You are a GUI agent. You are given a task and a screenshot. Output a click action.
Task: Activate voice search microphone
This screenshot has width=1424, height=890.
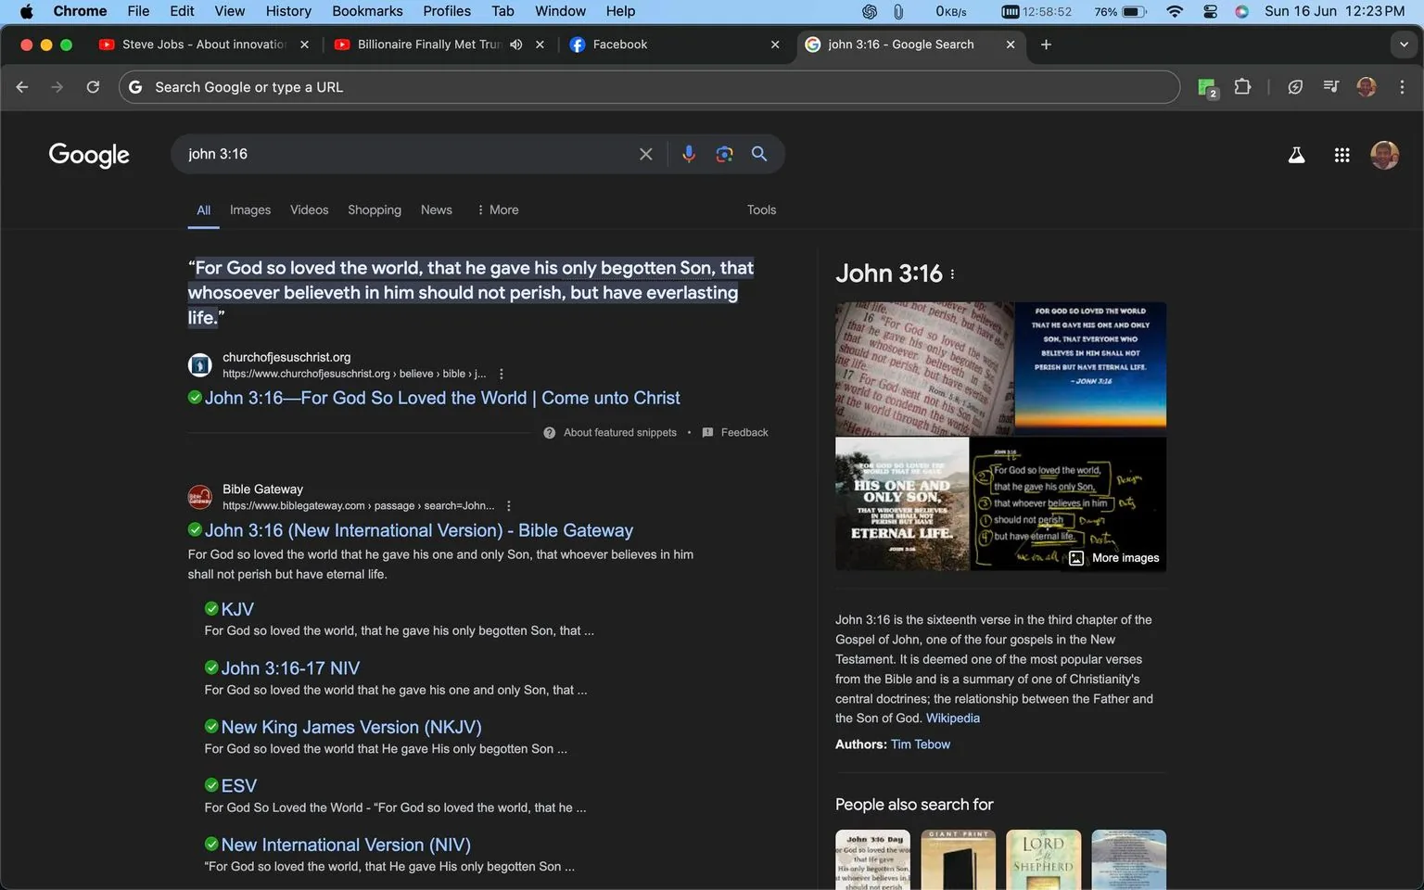689,154
